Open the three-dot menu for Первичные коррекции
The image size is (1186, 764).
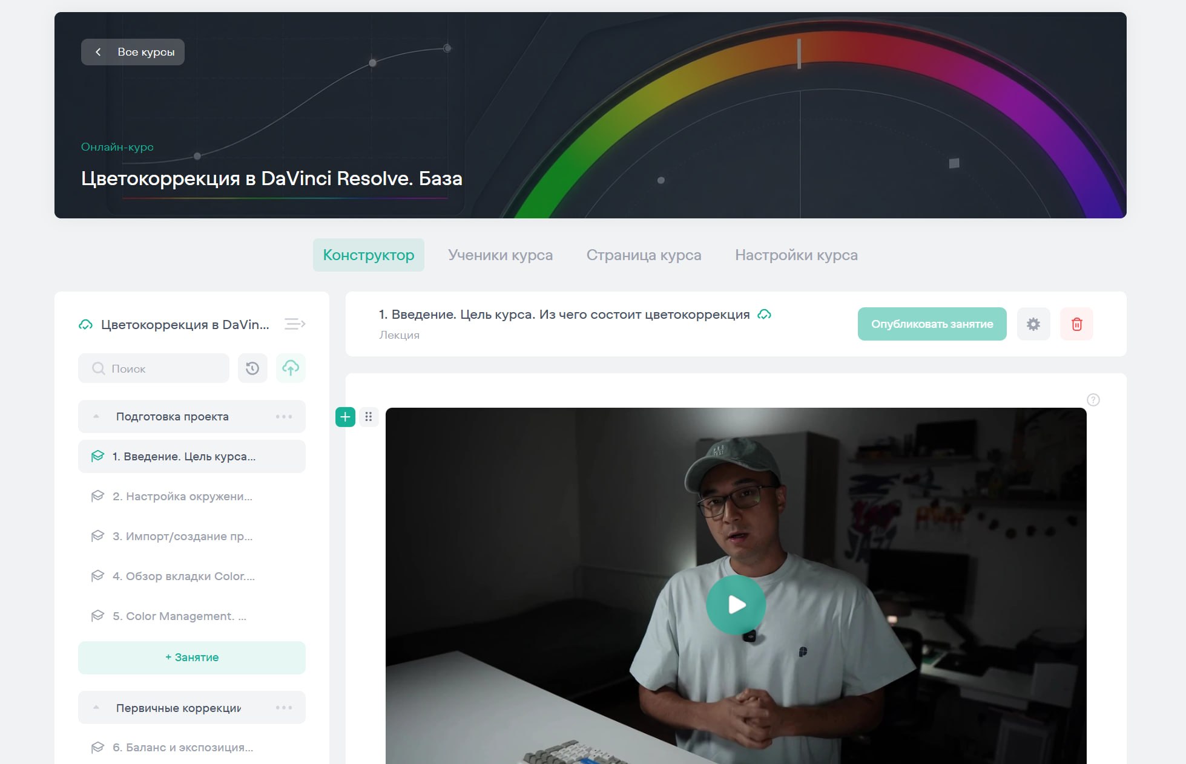[284, 708]
